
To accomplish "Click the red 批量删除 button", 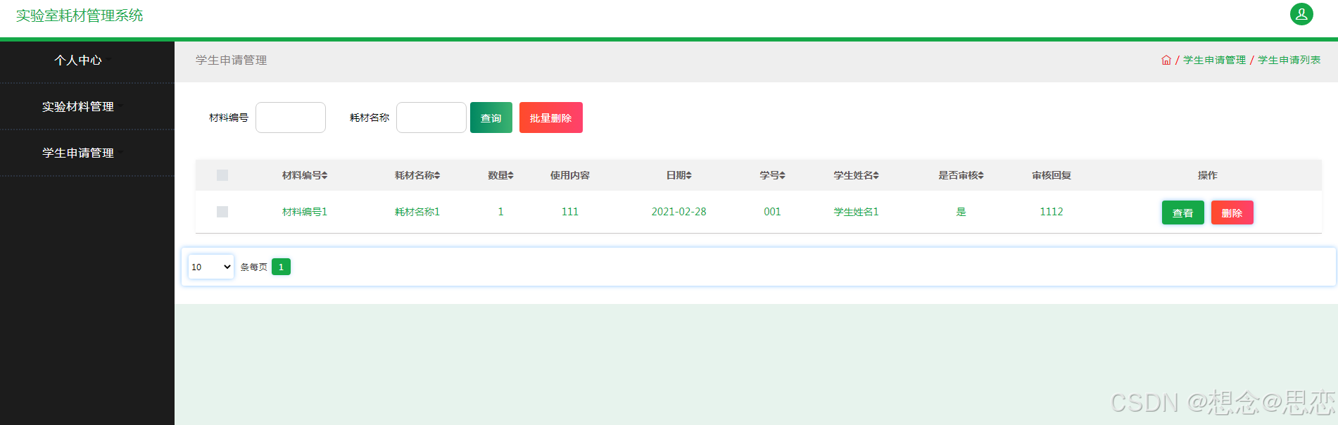I will [x=551, y=118].
